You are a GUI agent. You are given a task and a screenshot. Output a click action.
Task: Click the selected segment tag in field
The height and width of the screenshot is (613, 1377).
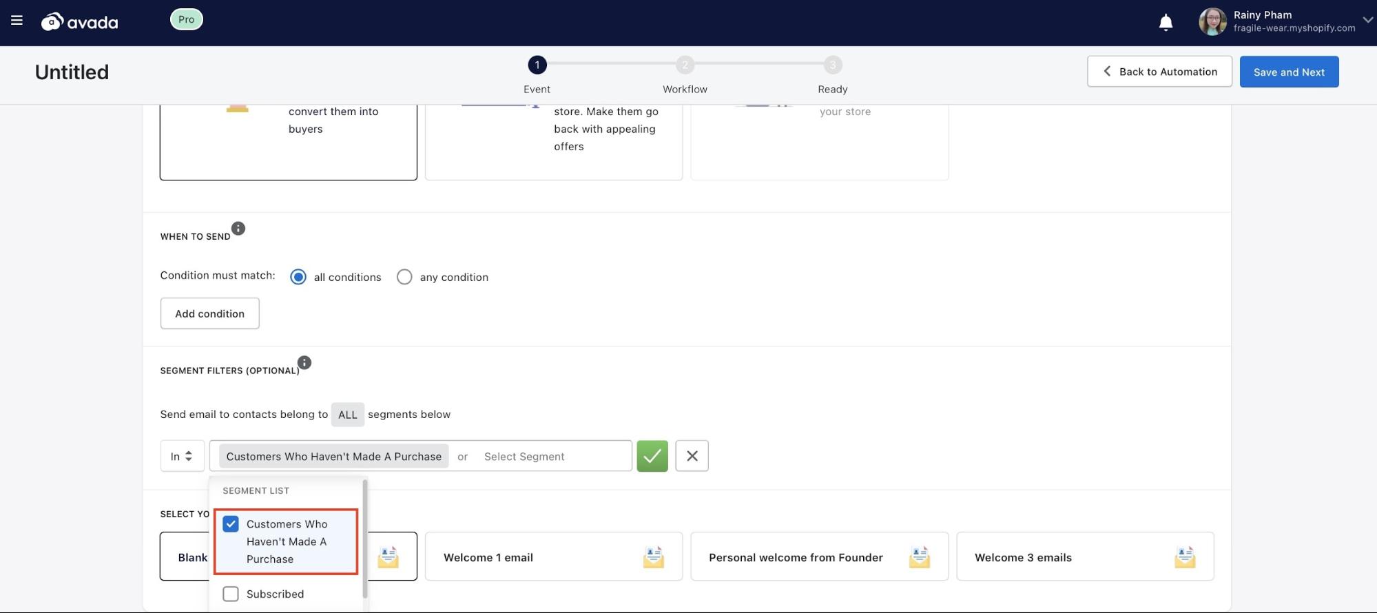click(333, 457)
